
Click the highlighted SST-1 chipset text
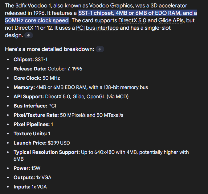pos(96,13)
